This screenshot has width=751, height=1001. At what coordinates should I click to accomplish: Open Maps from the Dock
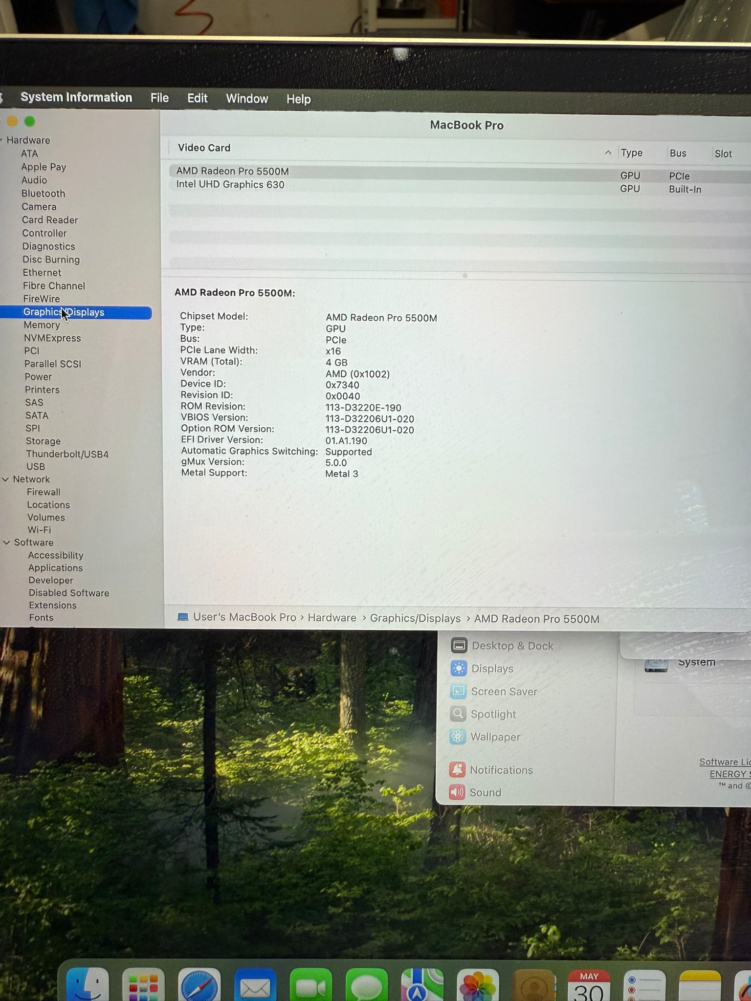coord(422,984)
